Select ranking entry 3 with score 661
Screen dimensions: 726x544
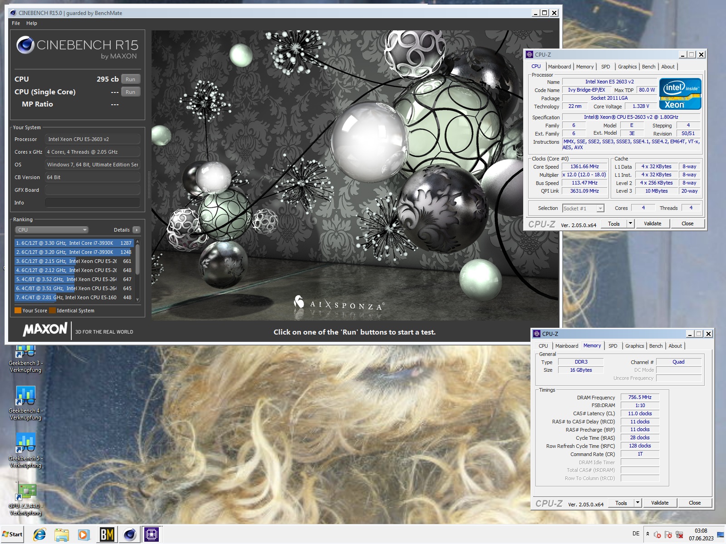point(74,261)
